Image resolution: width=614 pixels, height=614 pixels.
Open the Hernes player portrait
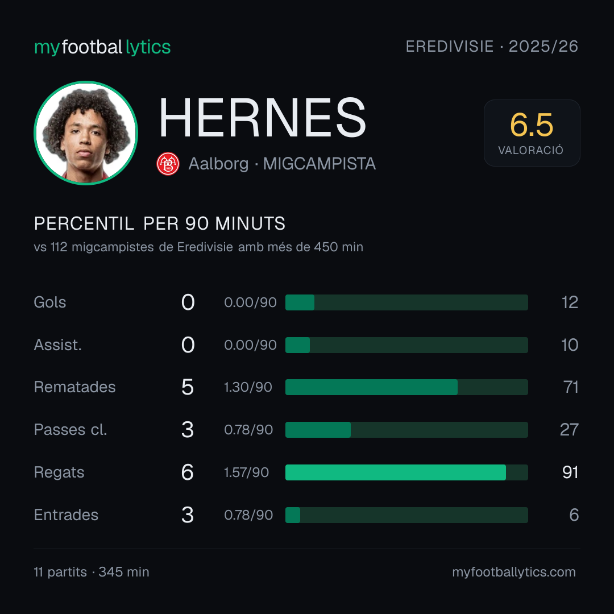coord(86,132)
